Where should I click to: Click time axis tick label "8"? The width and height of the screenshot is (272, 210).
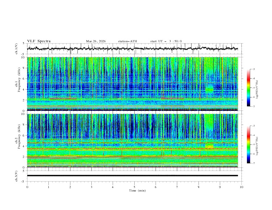(x=199, y=187)
